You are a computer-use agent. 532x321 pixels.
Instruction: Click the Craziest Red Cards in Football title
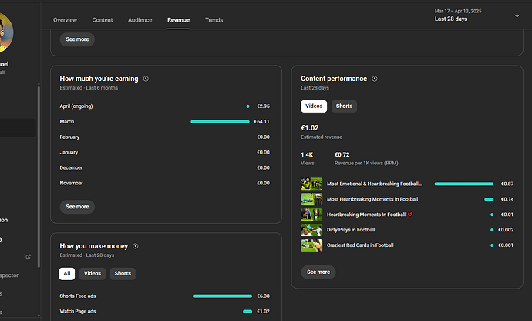360,245
